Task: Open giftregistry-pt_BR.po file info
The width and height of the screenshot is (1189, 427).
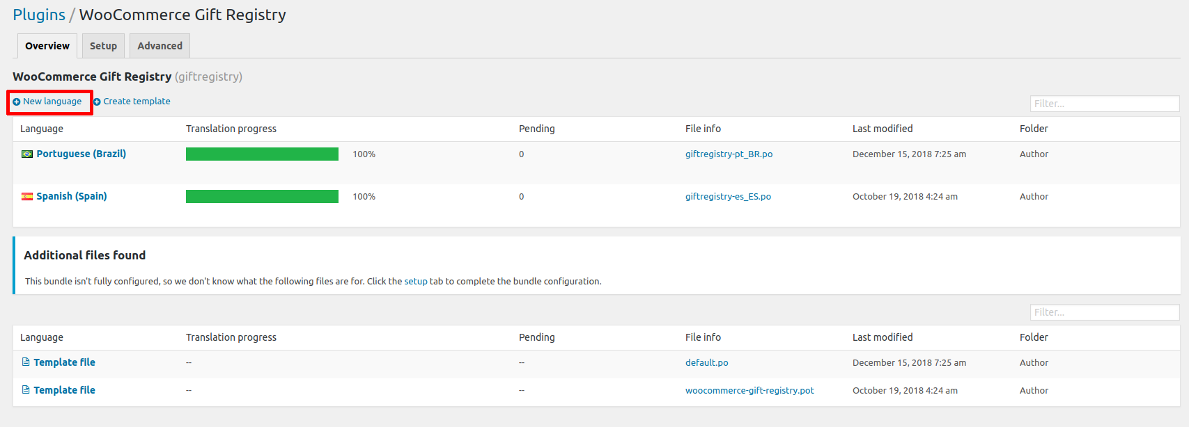Action: tap(729, 154)
